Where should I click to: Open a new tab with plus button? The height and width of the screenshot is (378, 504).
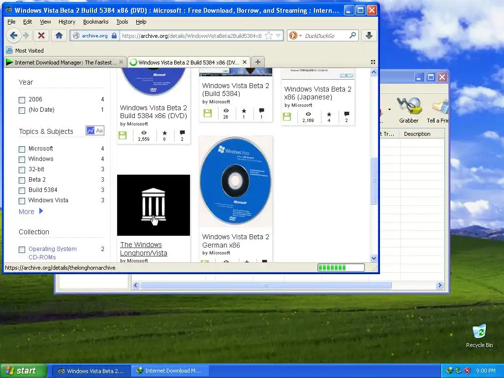point(258,62)
